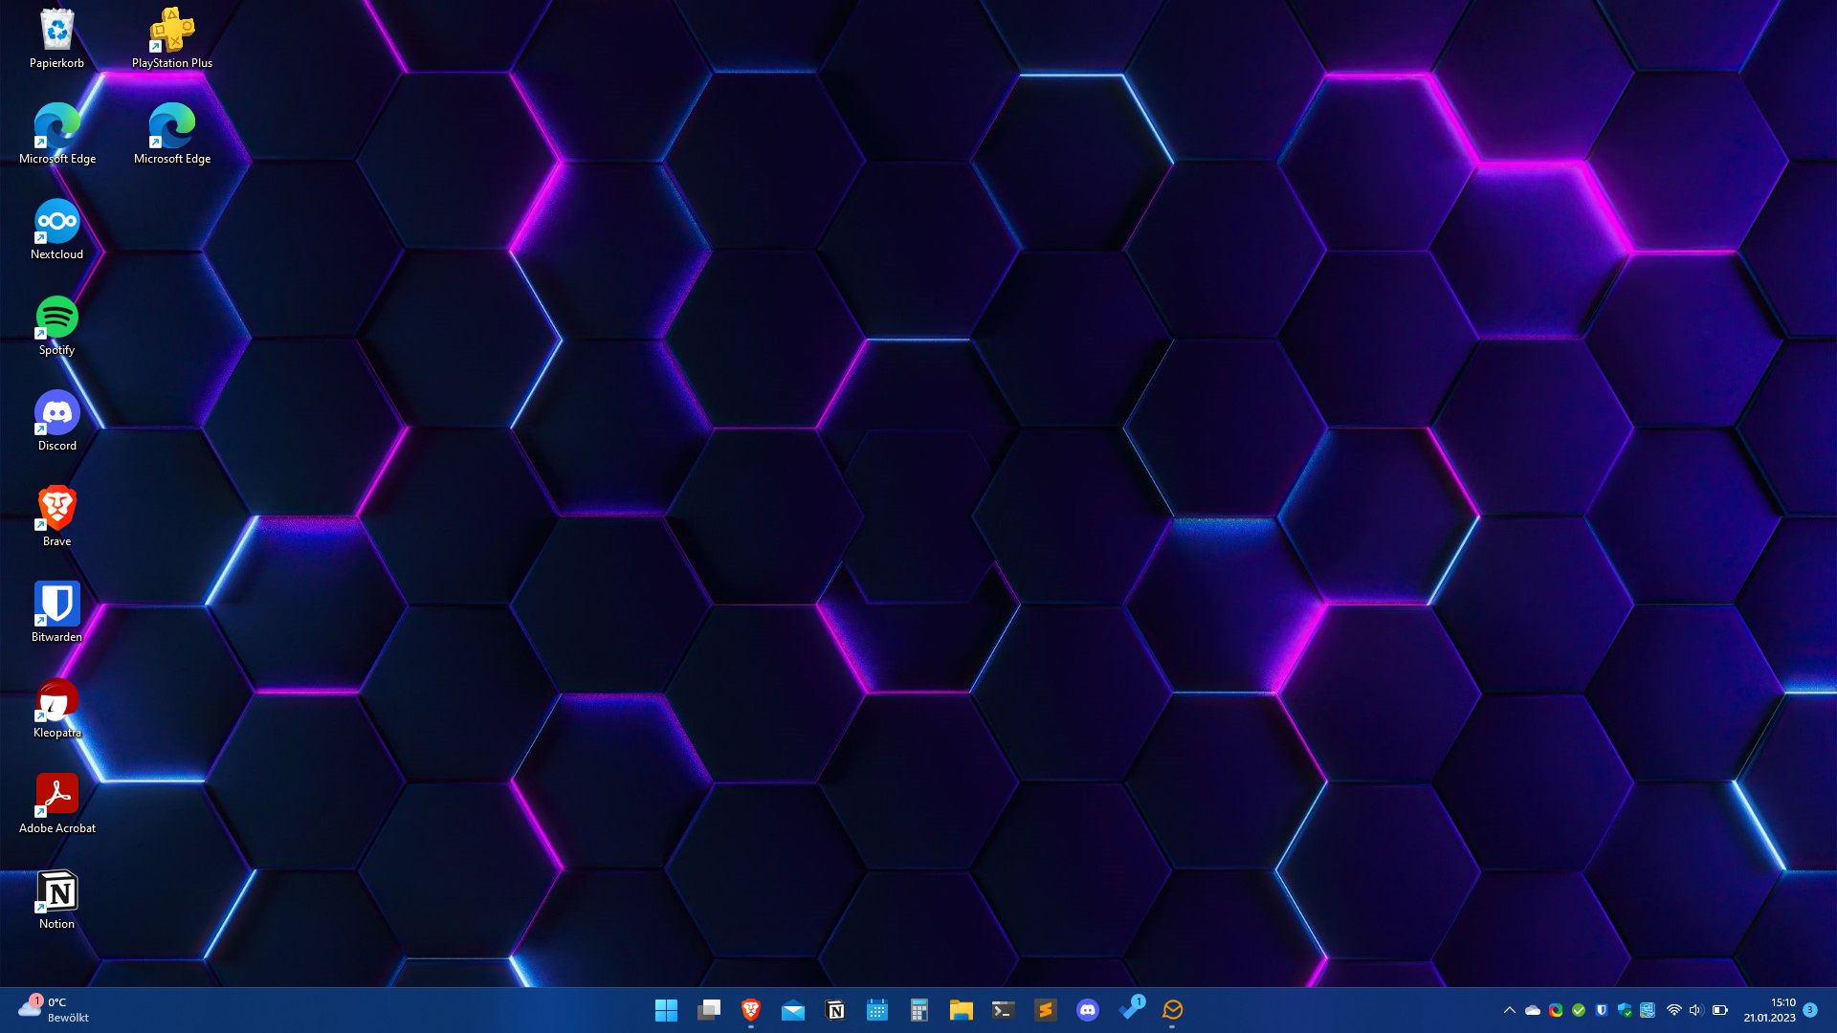The image size is (1837, 1033).
Task: Select the Notion desktop shortcut
Action: pyautogui.click(x=57, y=899)
